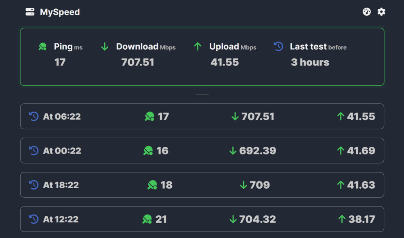Click the clock icon of the 18:22 test
The width and height of the screenshot is (404, 238).
click(x=34, y=185)
